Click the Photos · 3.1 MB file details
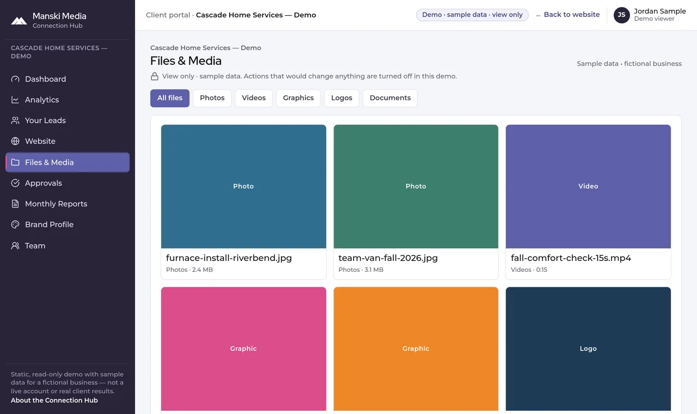This screenshot has height=414, width=697. click(361, 270)
